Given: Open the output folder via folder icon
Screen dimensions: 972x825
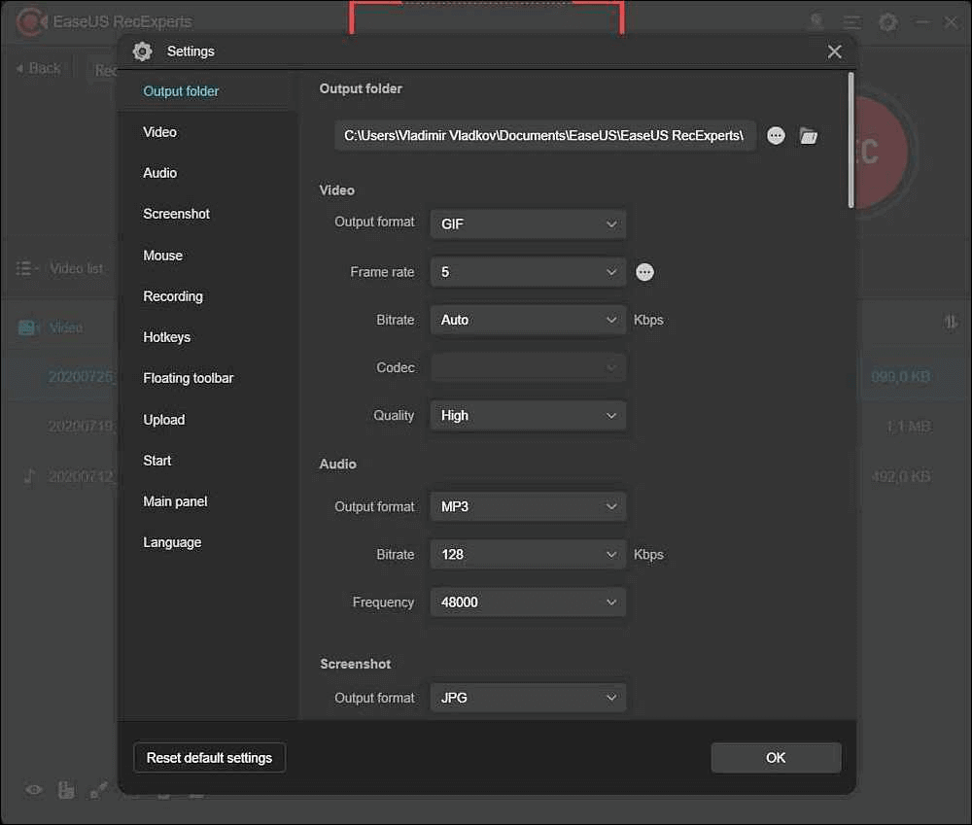Looking at the screenshot, I should coord(809,136).
